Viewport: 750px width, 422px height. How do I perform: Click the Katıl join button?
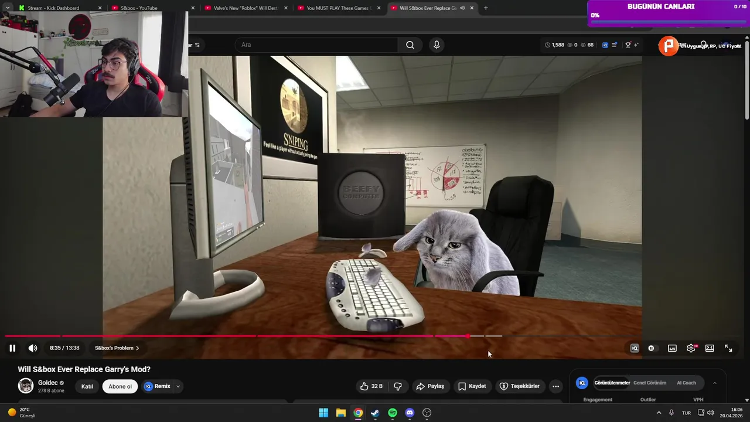point(87,386)
